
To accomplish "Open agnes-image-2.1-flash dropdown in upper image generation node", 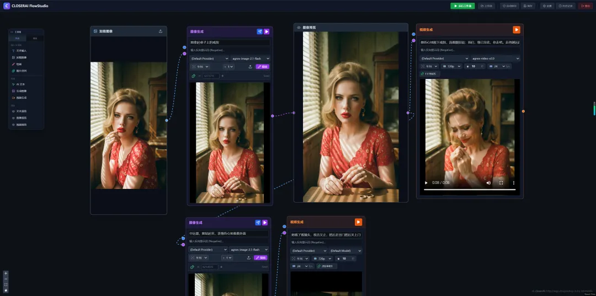I will [250, 59].
